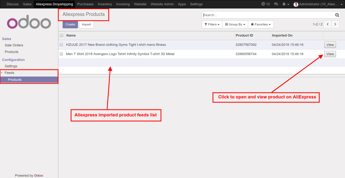Focus the Search input field
This screenshot has height=178, width=345.
pos(268,15)
